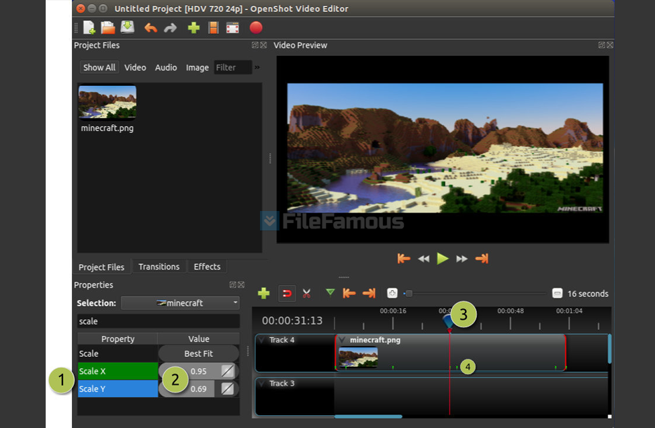Select the minecraft.png clip on Track 4
655x428 pixels.
tap(450, 352)
